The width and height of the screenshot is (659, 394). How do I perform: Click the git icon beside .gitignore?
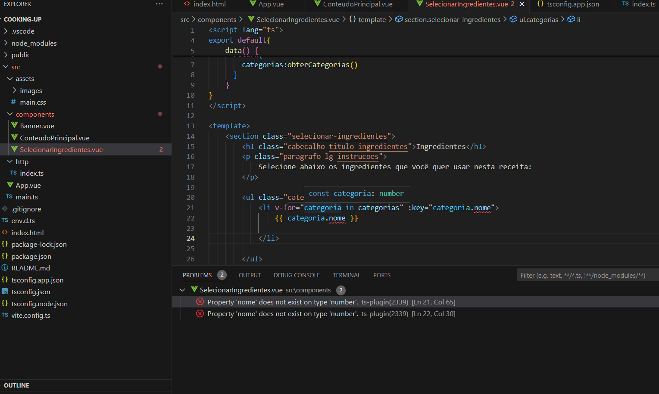click(x=5, y=209)
